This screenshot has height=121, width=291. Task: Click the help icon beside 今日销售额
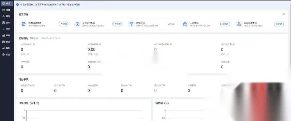pyautogui.click(x=100, y=44)
